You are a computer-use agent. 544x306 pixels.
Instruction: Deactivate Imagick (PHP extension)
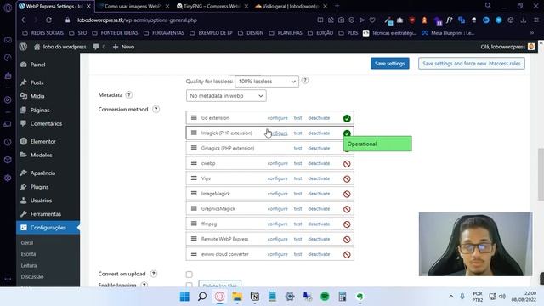(319, 133)
